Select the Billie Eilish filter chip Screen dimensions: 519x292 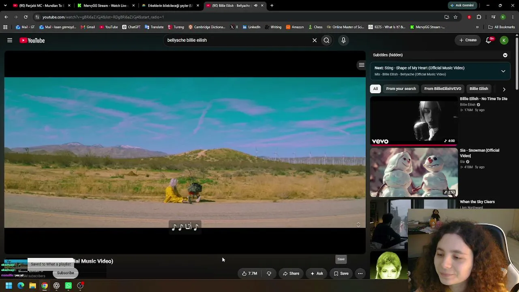coord(479,89)
